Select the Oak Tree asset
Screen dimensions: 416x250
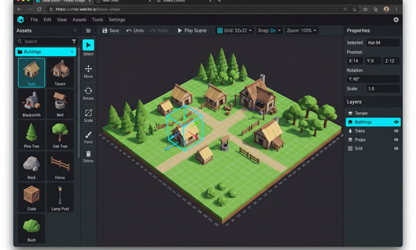point(60,135)
